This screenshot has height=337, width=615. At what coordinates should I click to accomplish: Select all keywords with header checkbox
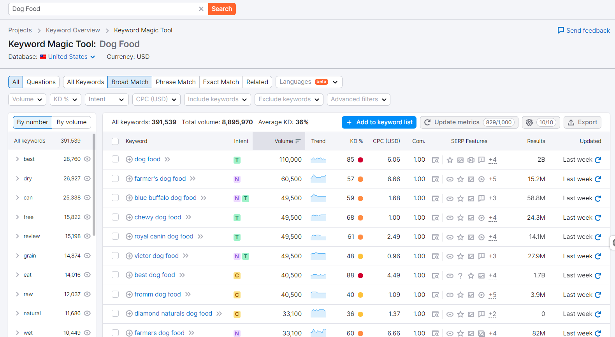pyautogui.click(x=115, y=141)
